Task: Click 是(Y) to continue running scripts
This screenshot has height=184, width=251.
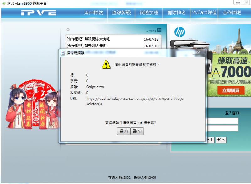Action: click(x=124, y=131)
